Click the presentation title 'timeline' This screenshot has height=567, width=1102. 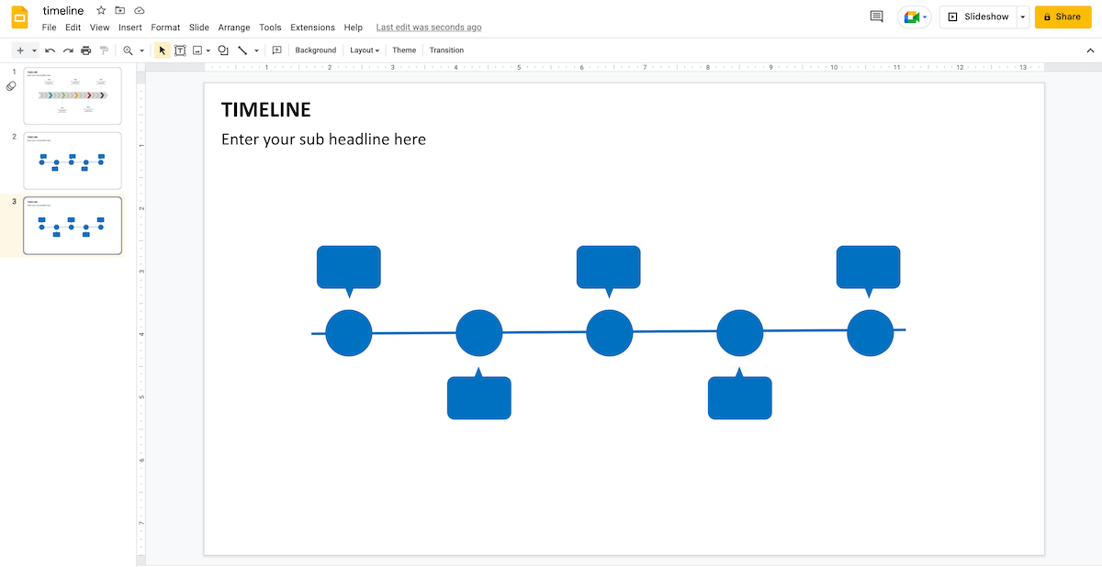click(x=63, y=11)
